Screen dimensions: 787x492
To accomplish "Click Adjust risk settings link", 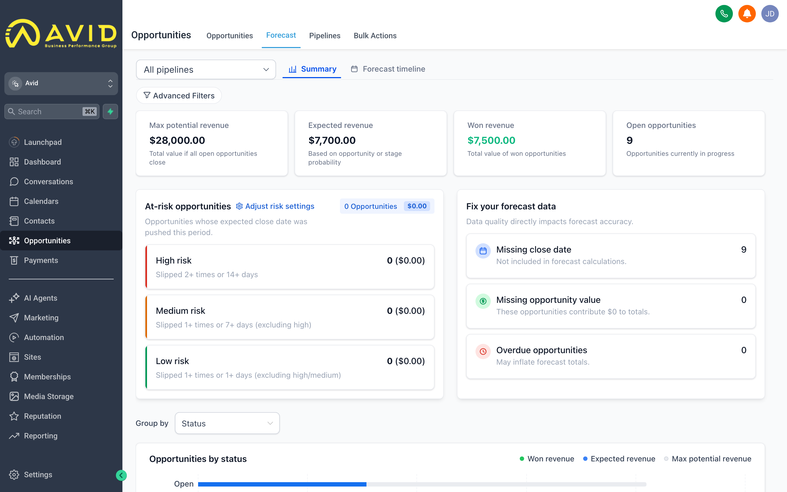I will (x=275, y=206).
